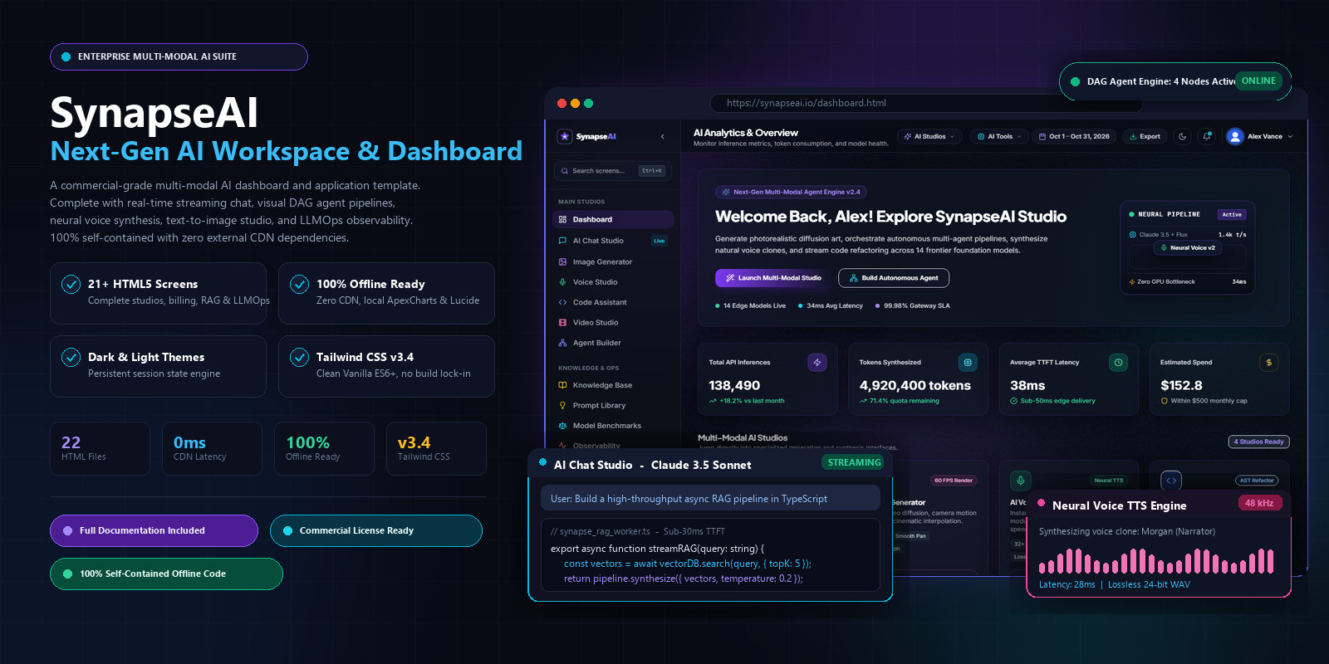Click the "38ms" latency value

(1027, 385)
